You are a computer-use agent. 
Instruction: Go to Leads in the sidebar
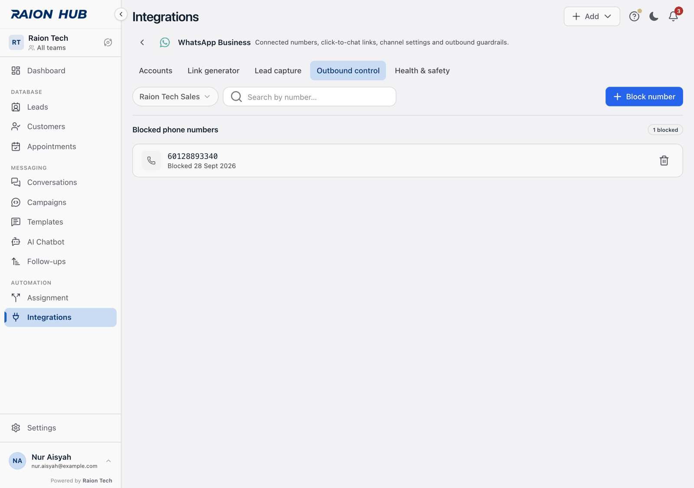click(x=60, y=107)
